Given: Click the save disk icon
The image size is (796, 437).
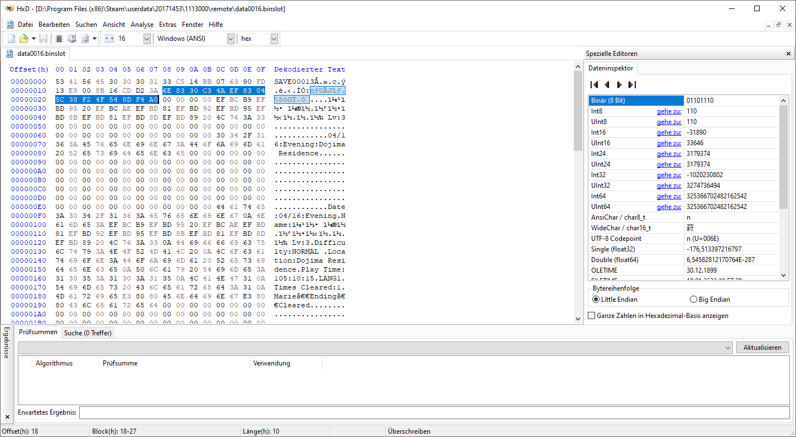Looking at the screenshot, I should (43, 39).
